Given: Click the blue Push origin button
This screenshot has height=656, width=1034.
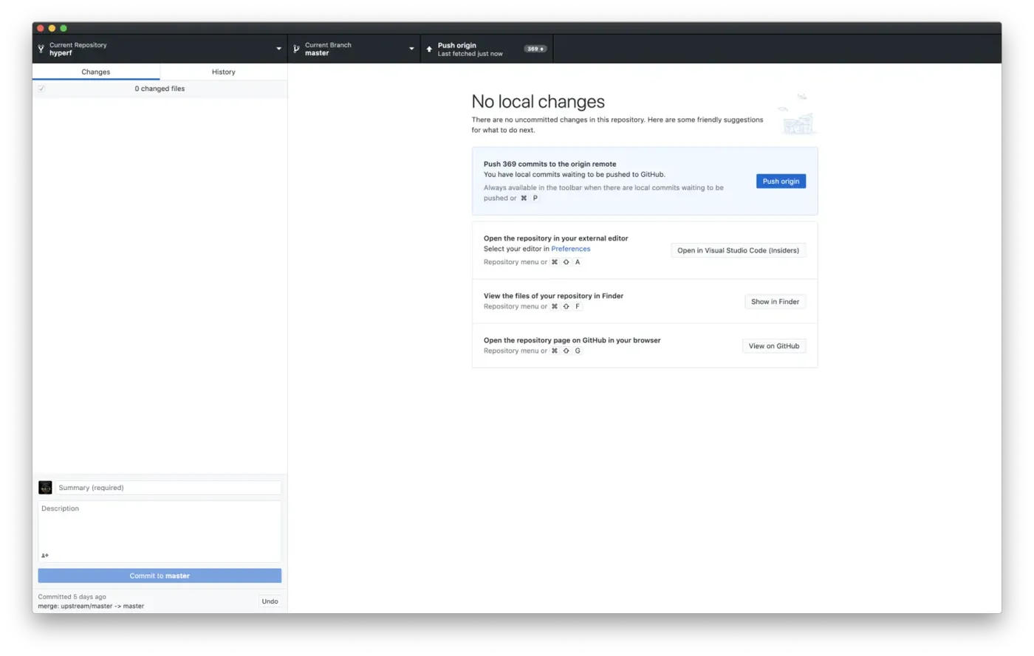Looking at the screenshot, I should pos(781,181).
